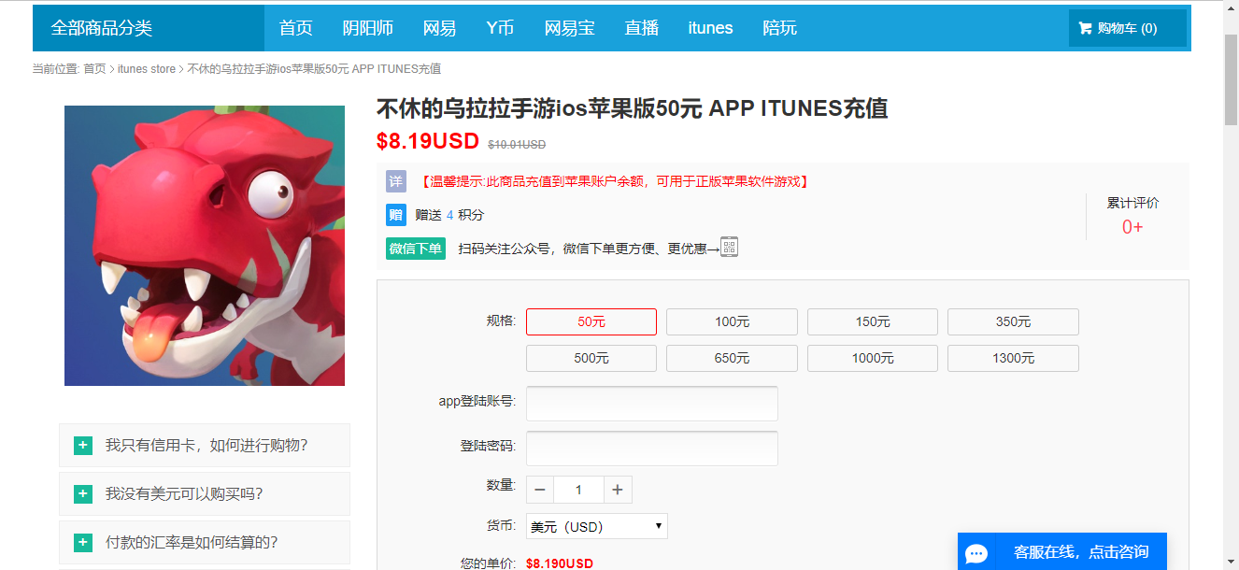Image resolution: width=1239 pixels, height=570 pixels.
Task: Choose the 350元 specification
Action: (1013, 321)
